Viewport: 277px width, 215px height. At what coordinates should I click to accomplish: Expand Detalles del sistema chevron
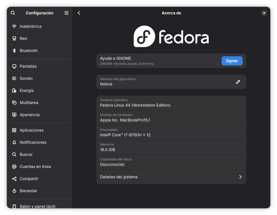[x=240, y=177]
